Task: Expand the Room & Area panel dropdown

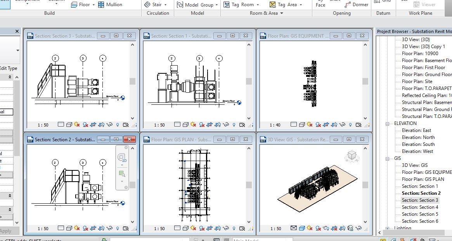Action: pyautogui.click(x=282, y=13)
